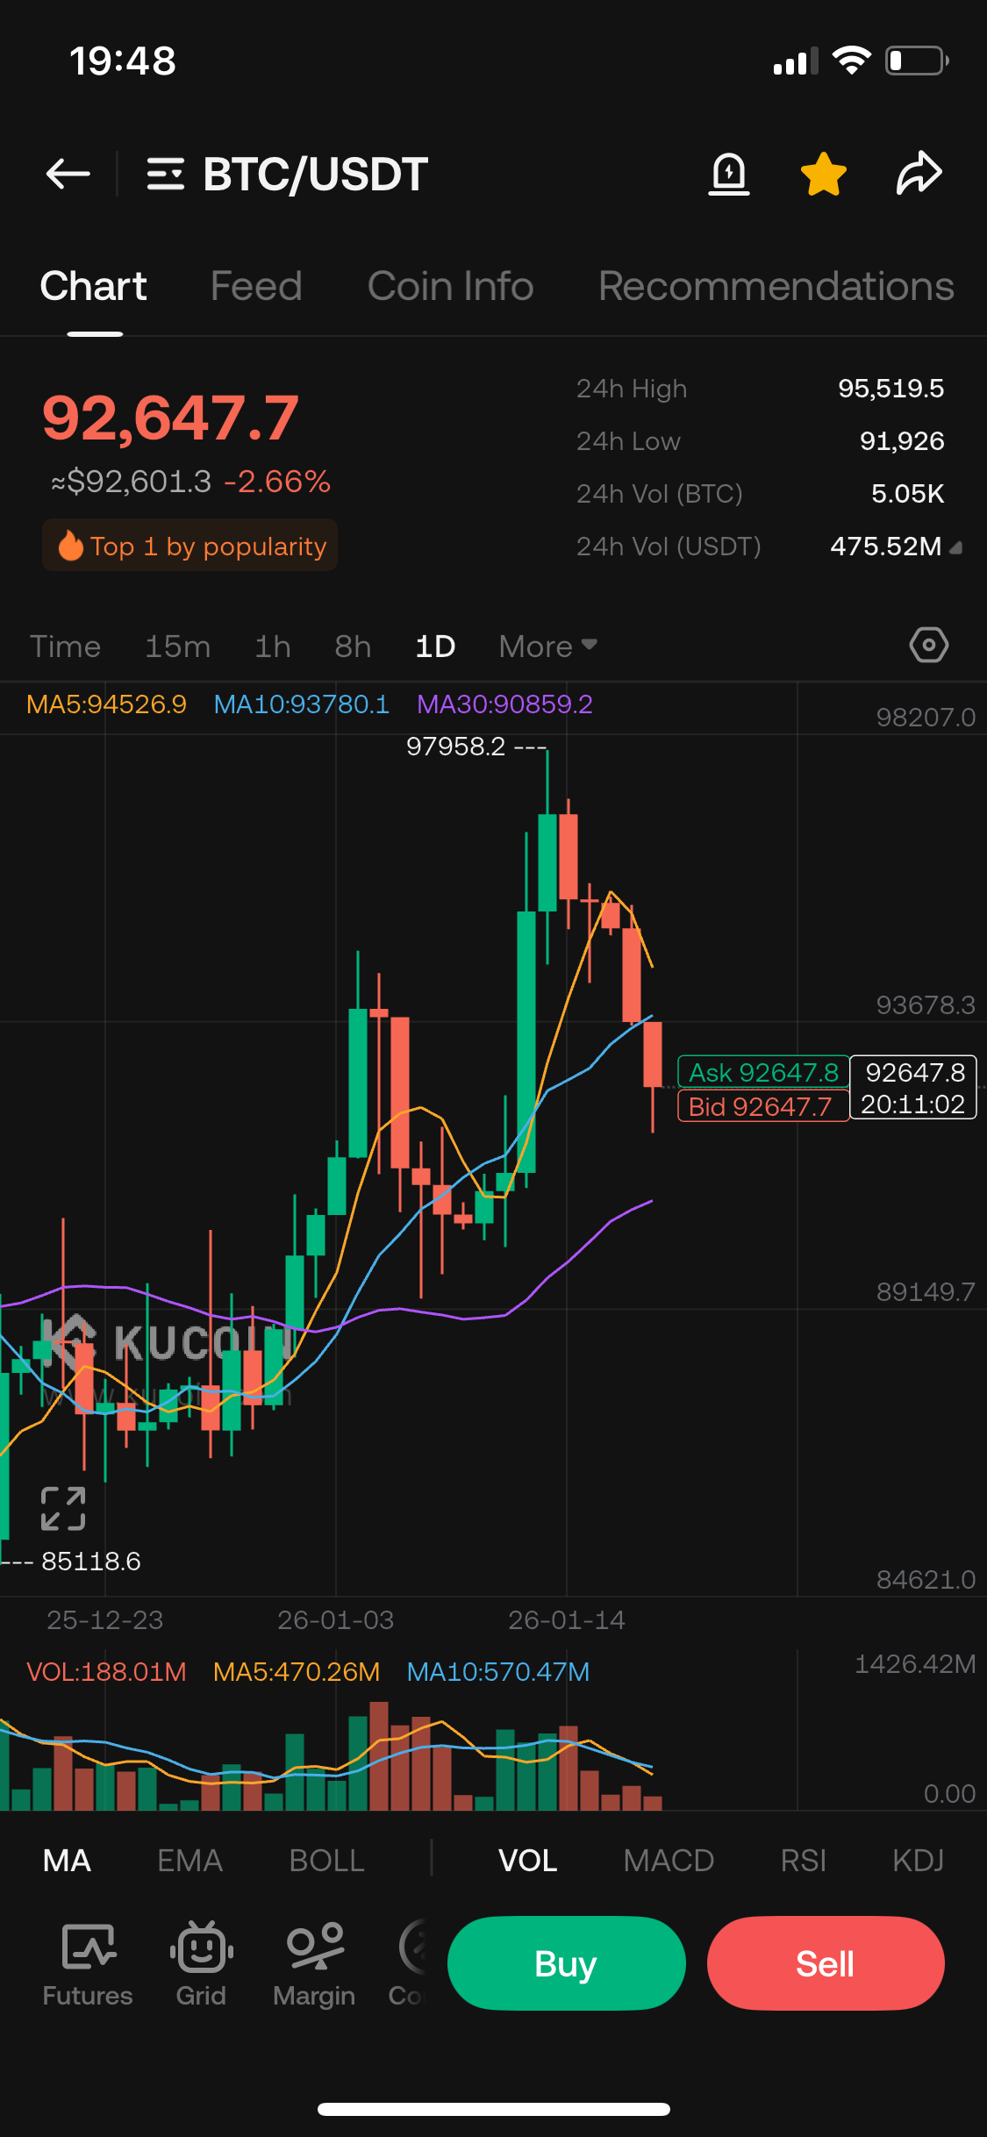
Task: Select the 8h interval
Action: pos(353,647)
